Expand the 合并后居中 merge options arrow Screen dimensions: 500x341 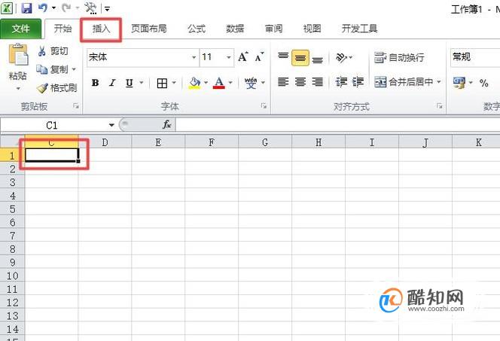439,82
